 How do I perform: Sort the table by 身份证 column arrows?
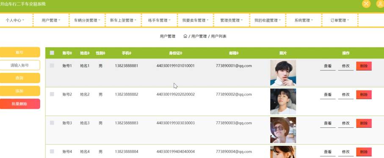(x=181, y=53)
